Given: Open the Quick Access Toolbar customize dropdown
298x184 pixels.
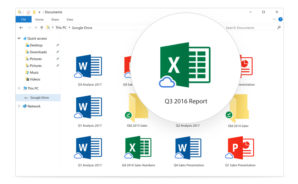Looking at the screenshot, I should (x=39, y=12).
